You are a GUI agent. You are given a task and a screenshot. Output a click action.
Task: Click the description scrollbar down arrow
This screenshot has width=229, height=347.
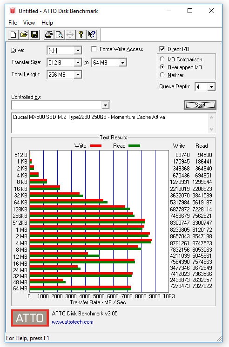coord(211,129)
